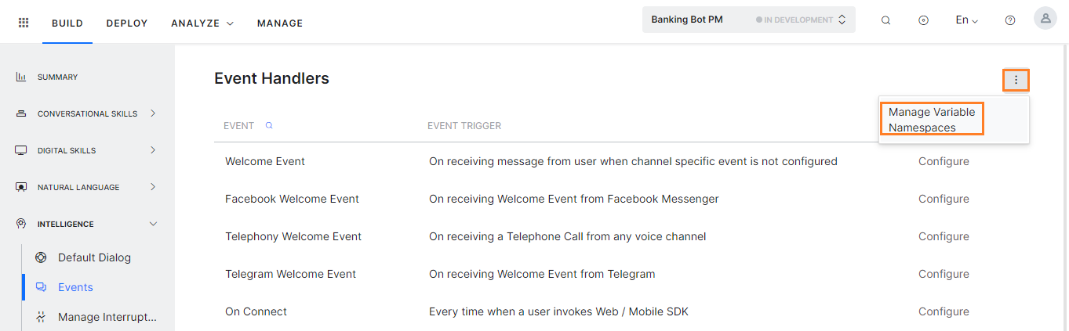This screenshot has height=331, width=1069.
Task: Open Default Dialog in sidebar
Action: 94,257
